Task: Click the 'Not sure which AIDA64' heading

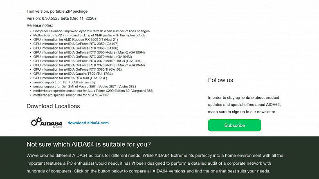Action: coord(88,144)
